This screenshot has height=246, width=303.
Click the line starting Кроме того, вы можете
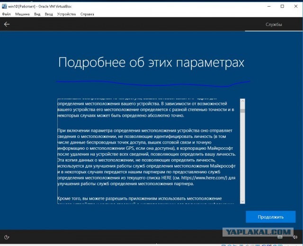tap(140, 198)
